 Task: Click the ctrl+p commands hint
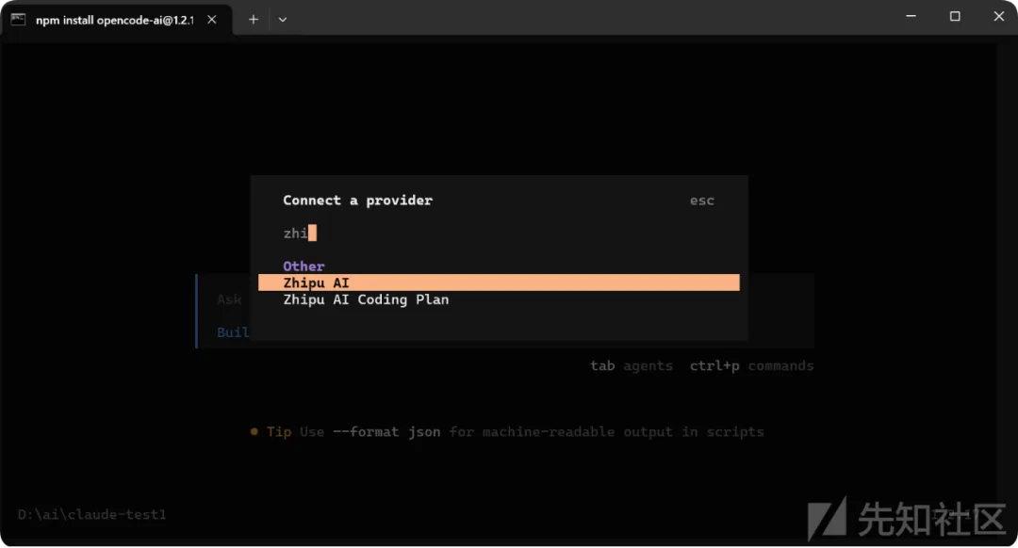tap(751, 365)
